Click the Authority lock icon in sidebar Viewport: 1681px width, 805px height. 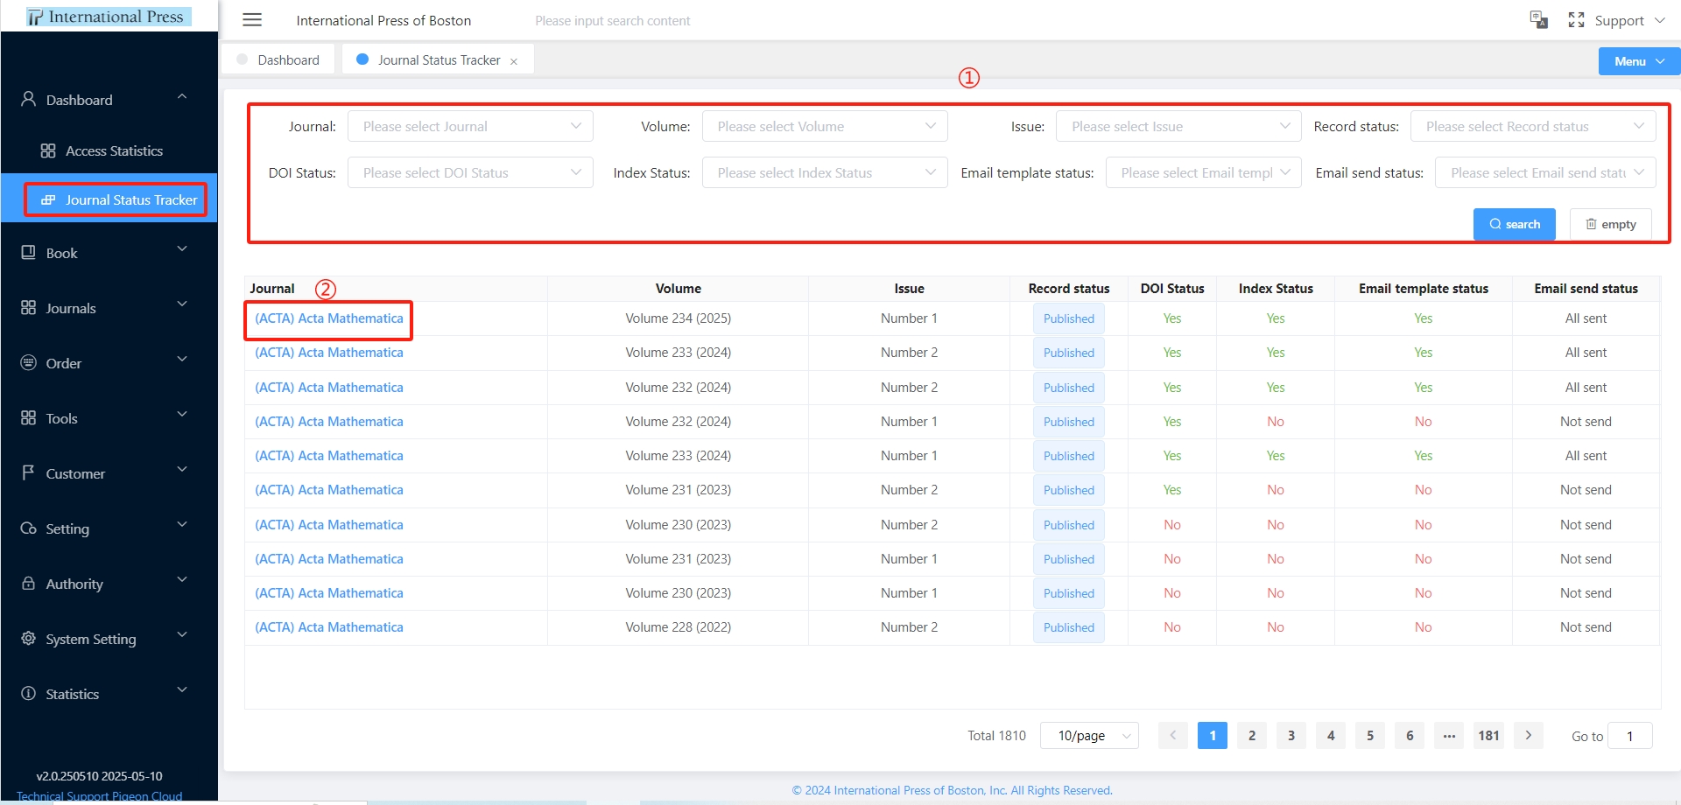pos(29,583)
